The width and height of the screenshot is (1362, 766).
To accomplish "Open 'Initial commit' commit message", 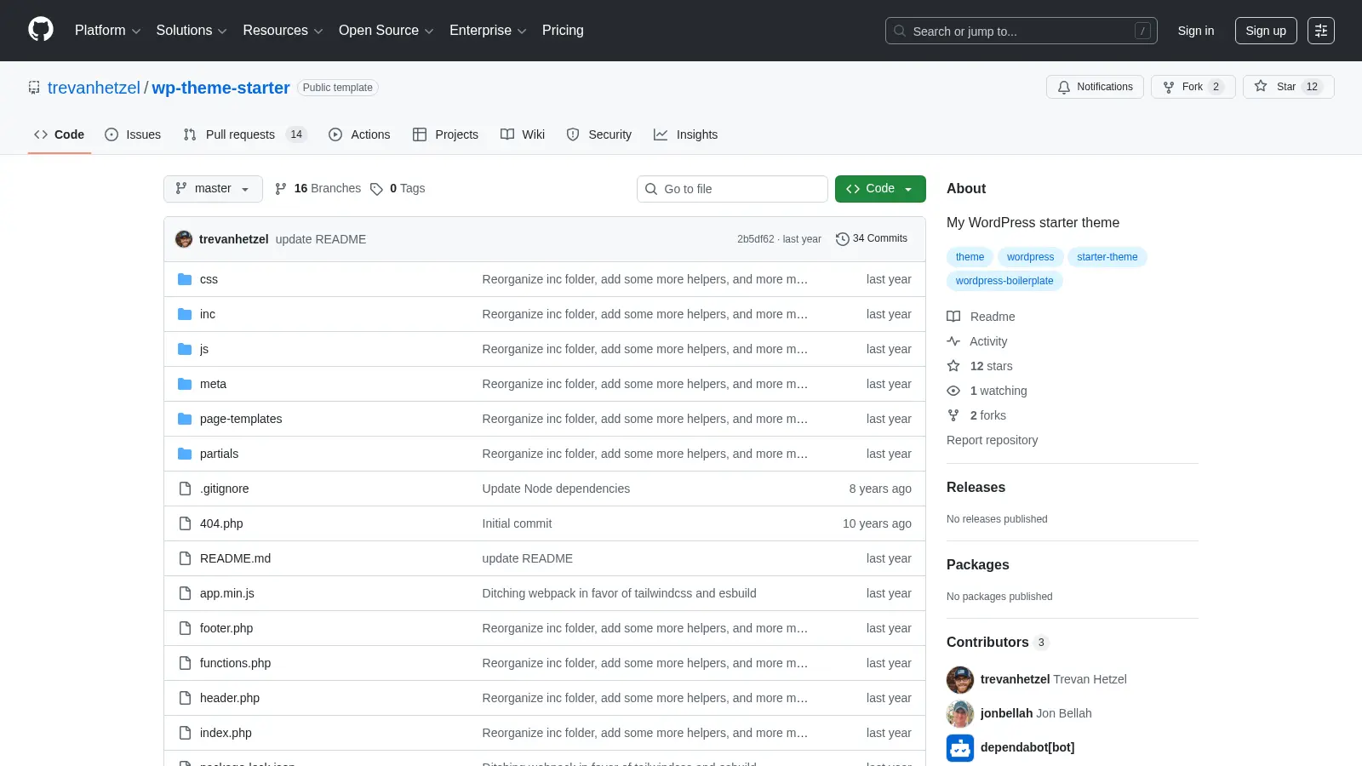I will (x=517, y=523).
